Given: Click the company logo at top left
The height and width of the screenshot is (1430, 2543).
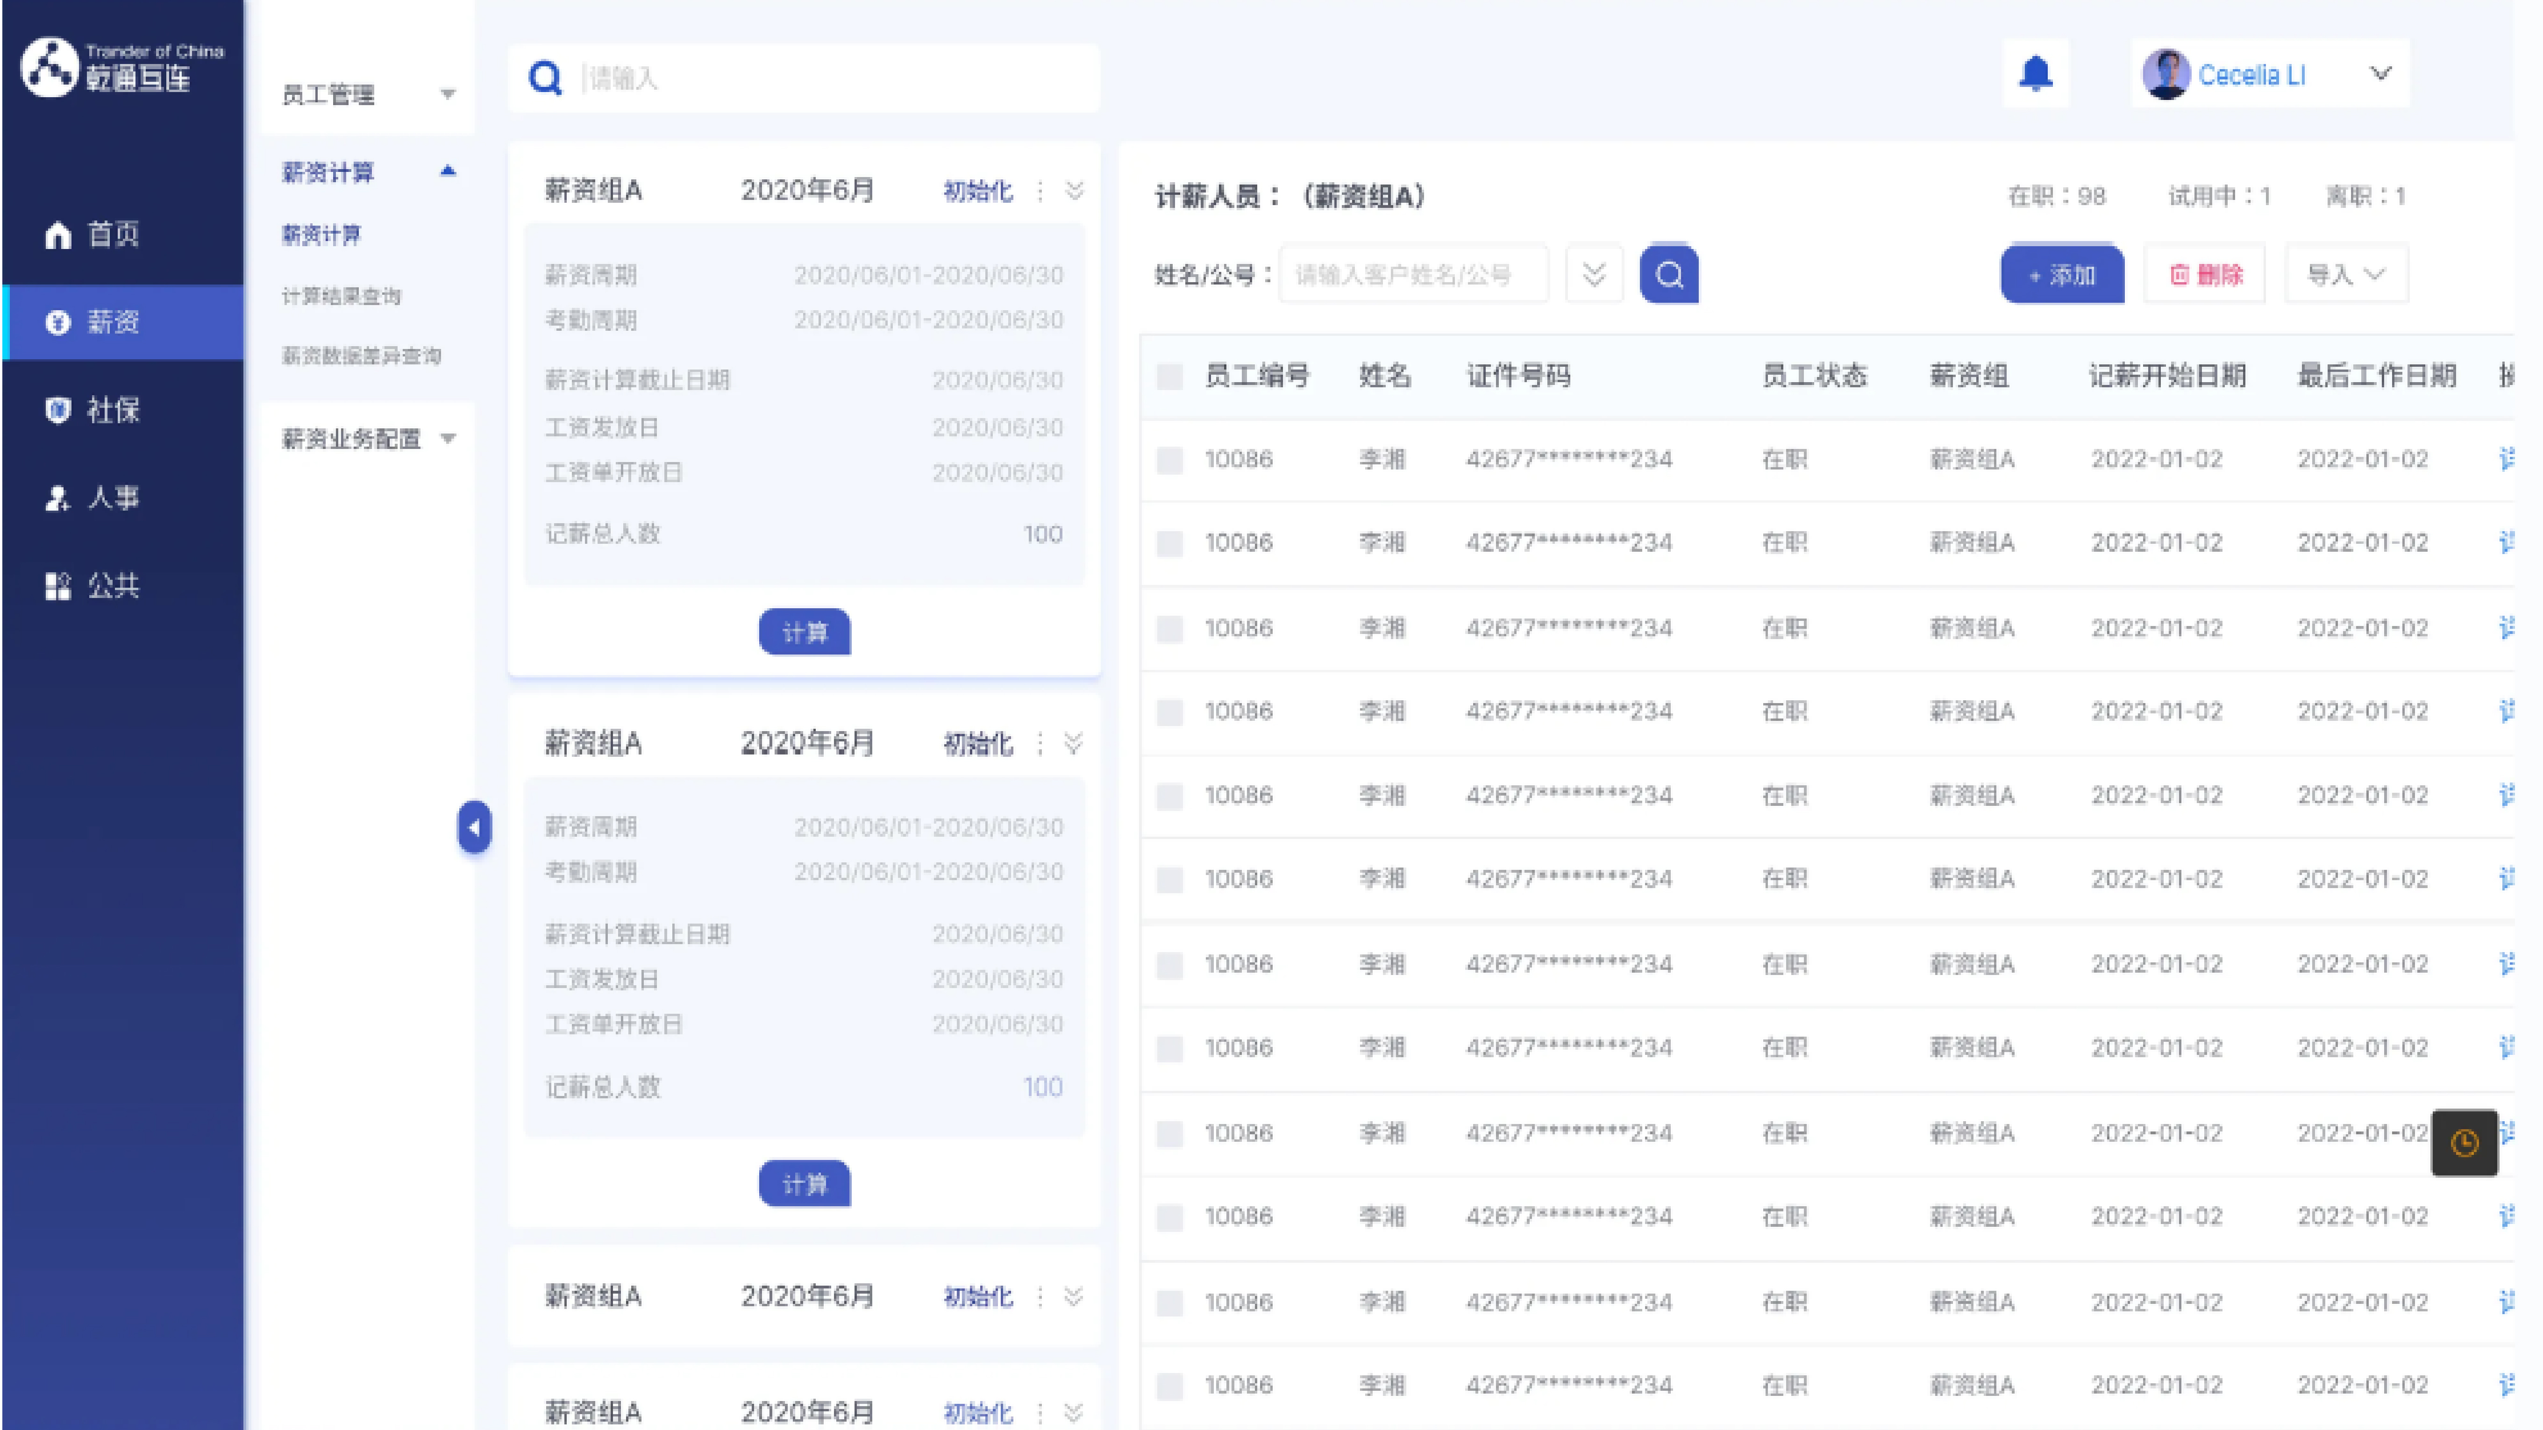Looking at the screenshot, I should [x=122, y=67].
